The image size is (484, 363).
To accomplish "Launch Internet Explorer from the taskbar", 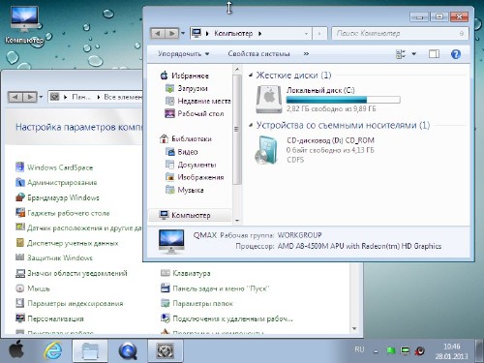I will point(53,350).
